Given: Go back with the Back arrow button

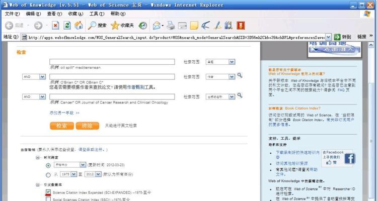Looking at the screenshot, I should pos(9,26).
